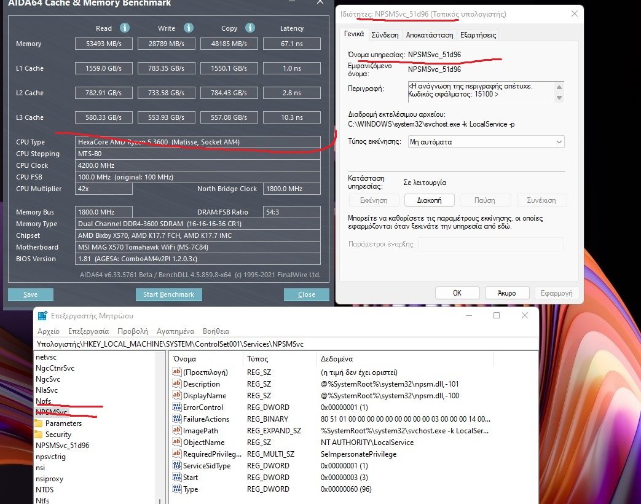
Task: Click Memory Read value 53493 MB/s
Action: click(104, 44)
